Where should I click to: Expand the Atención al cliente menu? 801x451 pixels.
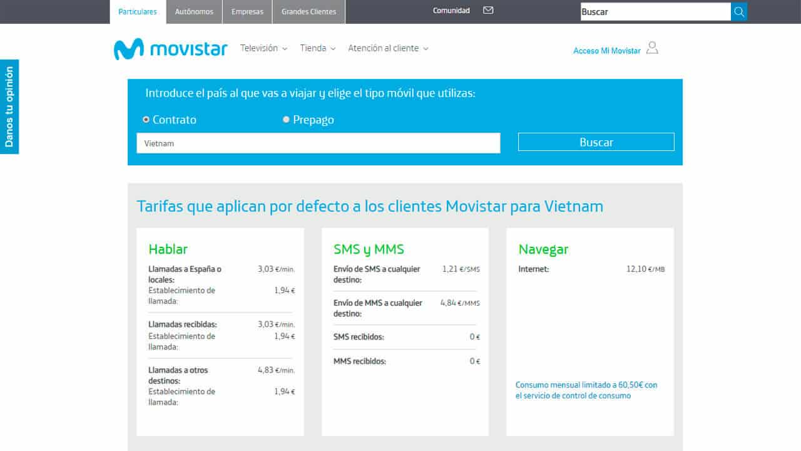388,48
